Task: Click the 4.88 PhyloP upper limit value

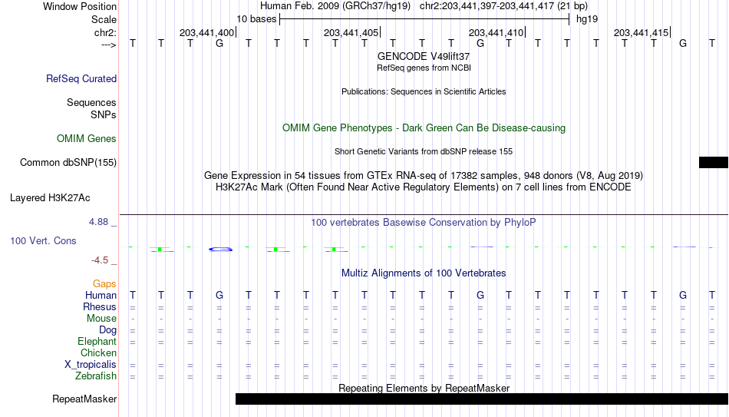Action: [x=98, y=222]
